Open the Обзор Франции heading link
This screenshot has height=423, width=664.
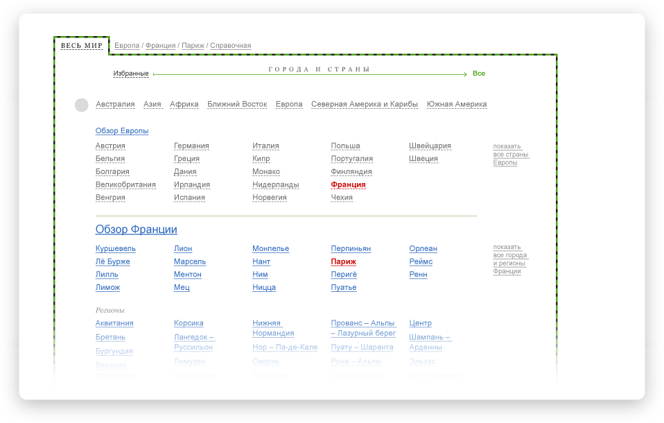point(136,230)
